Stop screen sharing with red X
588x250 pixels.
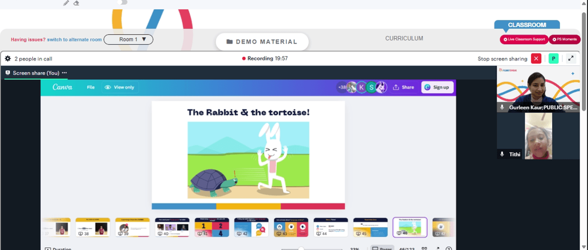[536, 58]
